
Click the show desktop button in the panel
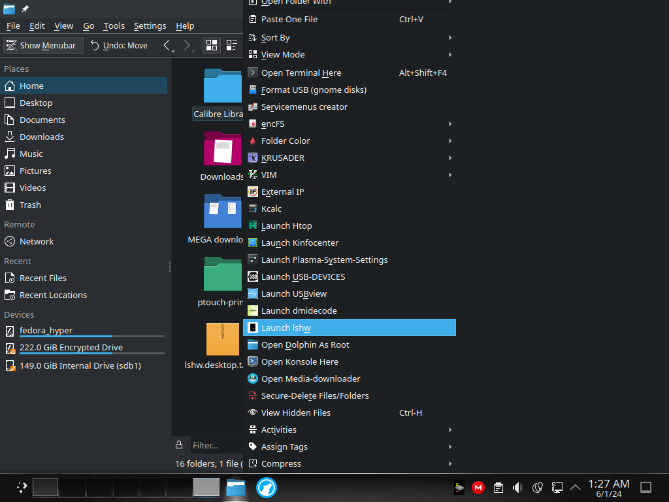[645, 487]
